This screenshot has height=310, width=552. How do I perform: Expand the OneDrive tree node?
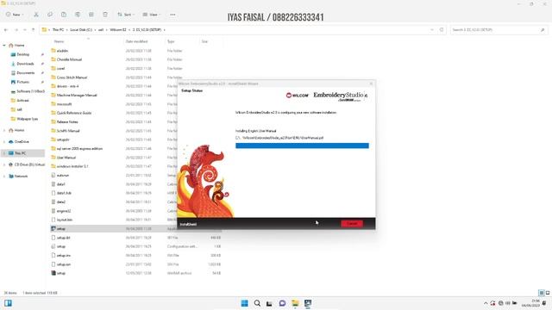4,141
